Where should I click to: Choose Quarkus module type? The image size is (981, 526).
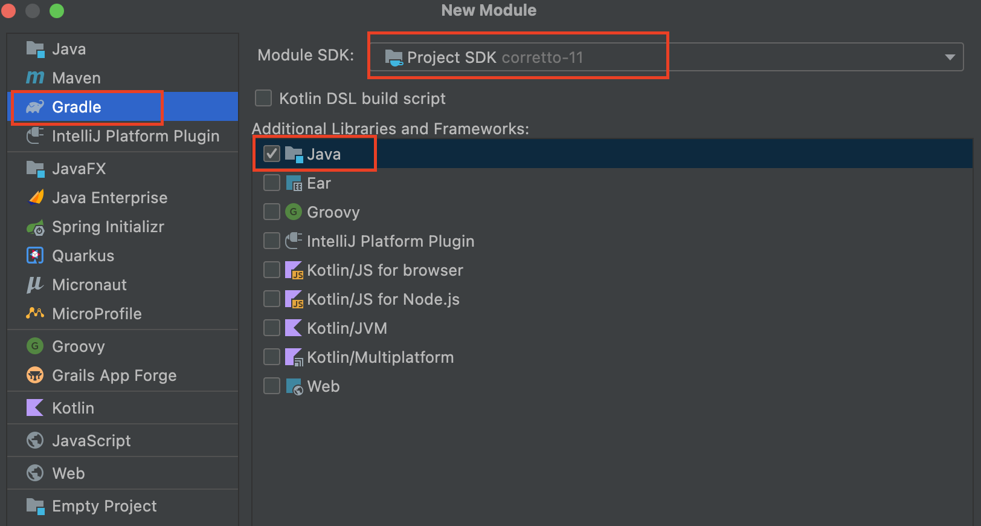(x=123, y=256)
